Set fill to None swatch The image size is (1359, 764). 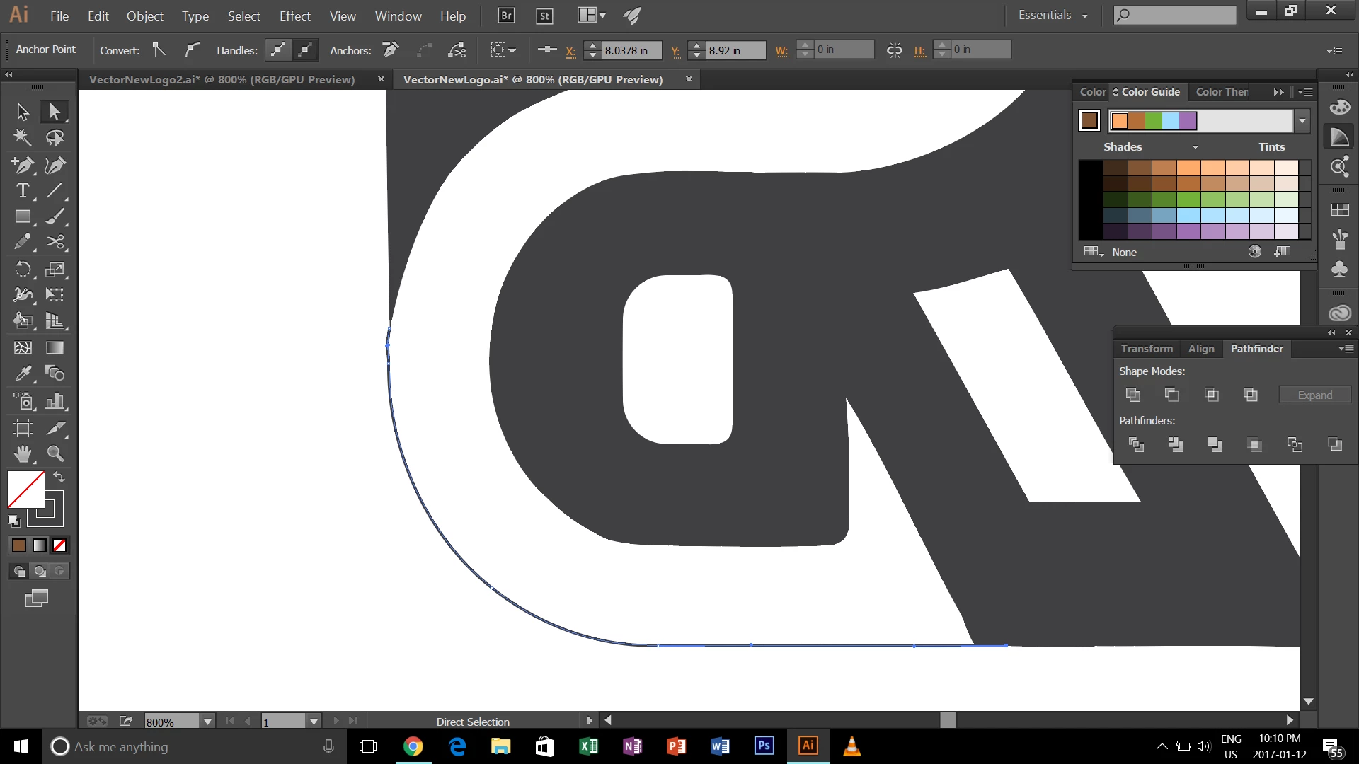point(59,545)
